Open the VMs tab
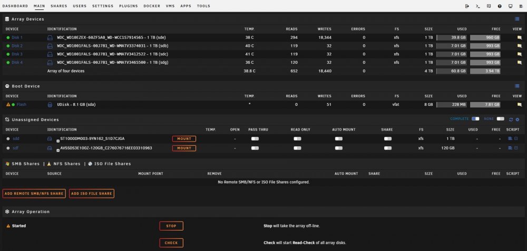This screenshot has width=527, height=251. (x=170, y=6)
